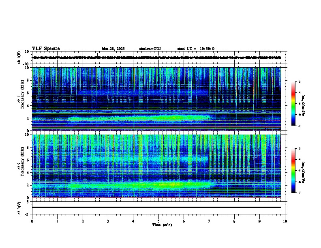This screenshot has width=321, height=248.
Task: Select the "start UT = 10:50:0" text
Action: pos(196,49)
